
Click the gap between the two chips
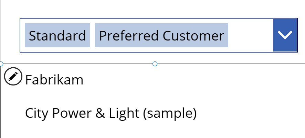(93, 35)
